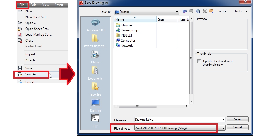Expand the Save in Desktop dropdown
The width and height of the screenshot is (259, 139).
177,12
